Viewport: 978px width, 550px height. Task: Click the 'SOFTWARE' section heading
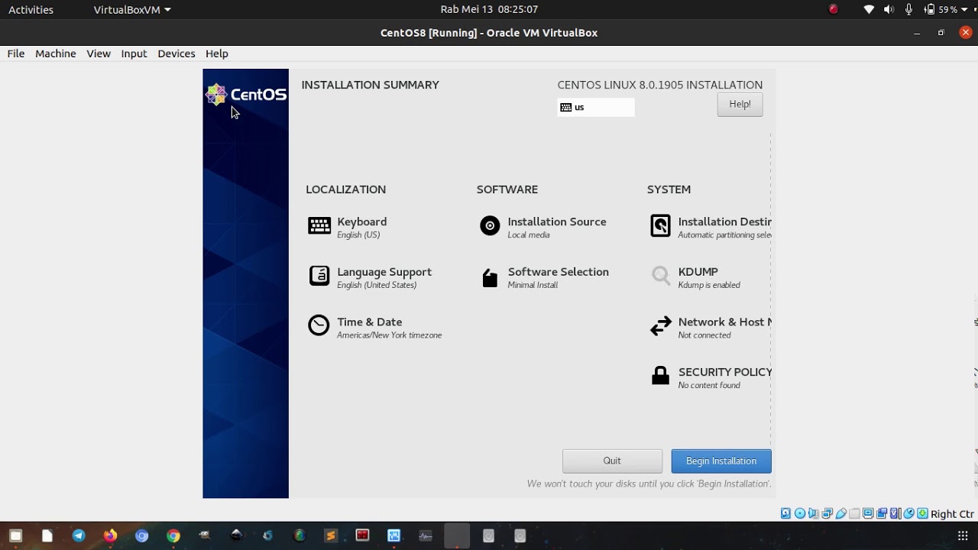(x=507, y=189)
